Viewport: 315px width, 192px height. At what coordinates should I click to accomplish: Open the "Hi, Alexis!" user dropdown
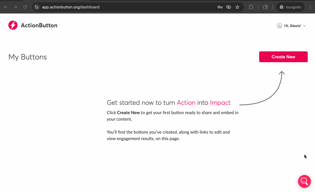click(x=292, y=26)
